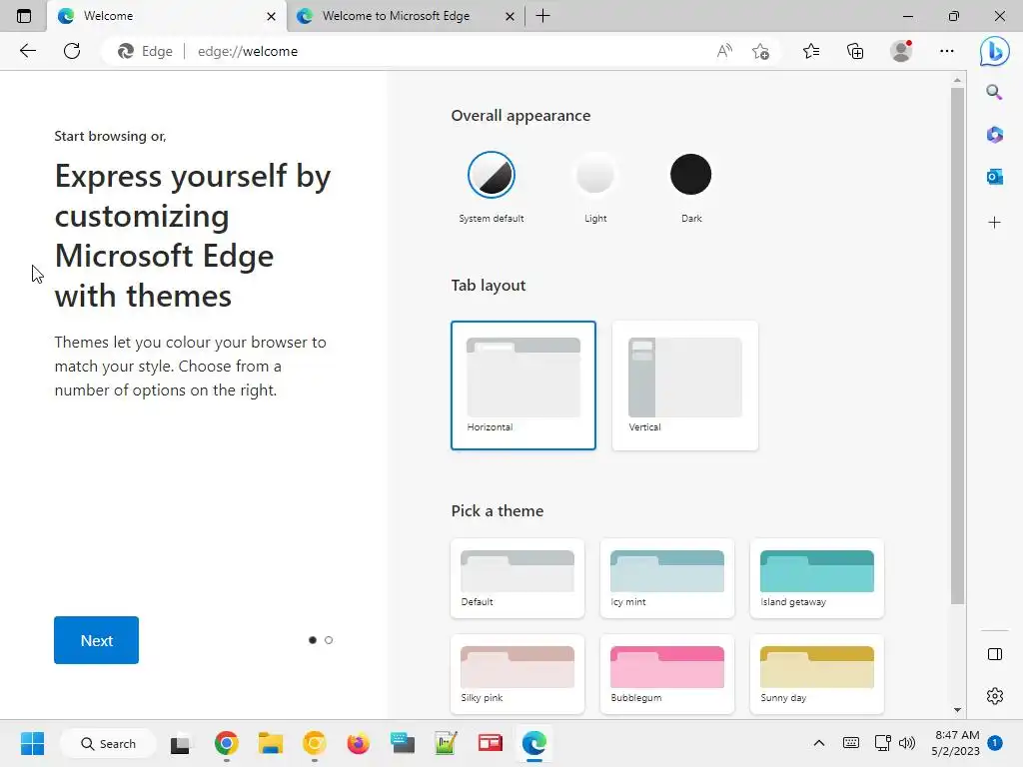Open the Edge taskbar icon
1023x767 pixels.
click(x=533, y=743)
